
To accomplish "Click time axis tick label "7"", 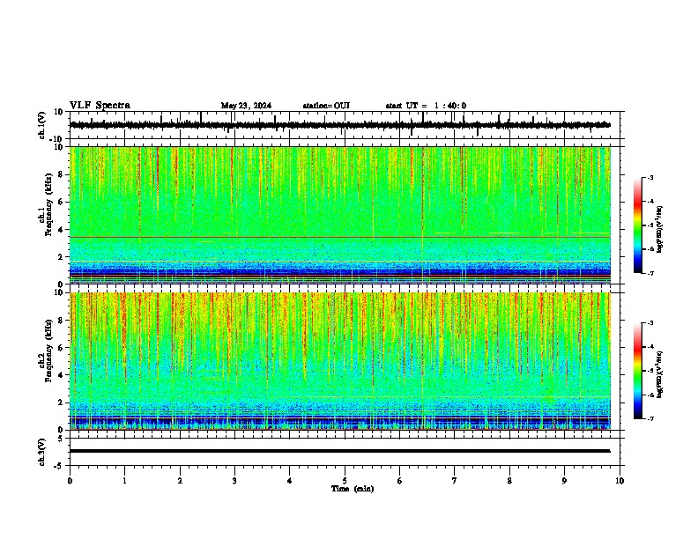I will pos(455,480).
